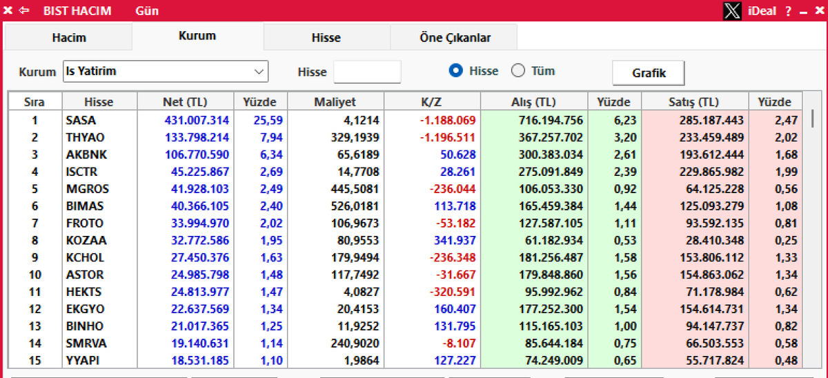Select the MGROS stock name
This screenshot has height=378, width=828.
(x=87, y=189)
